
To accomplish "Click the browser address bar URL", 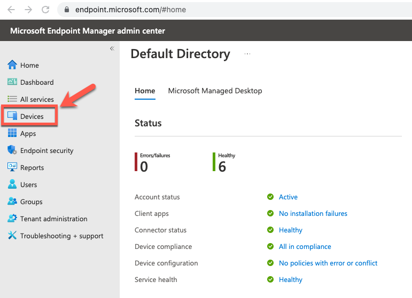I will point(130,10).
